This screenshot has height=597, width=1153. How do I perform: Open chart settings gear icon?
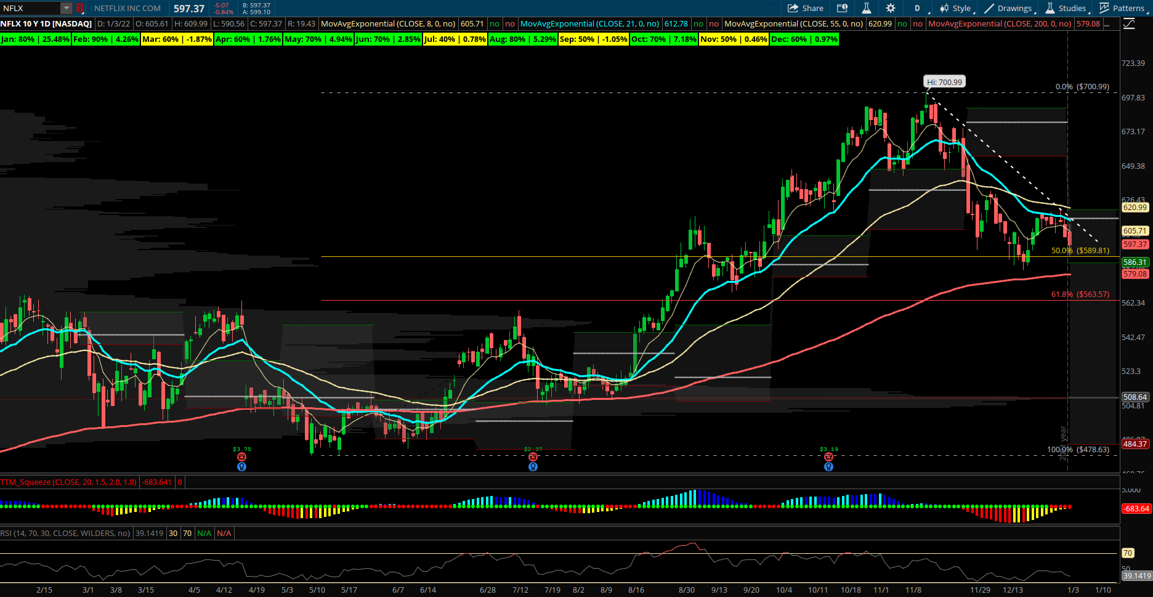(890, 8)
